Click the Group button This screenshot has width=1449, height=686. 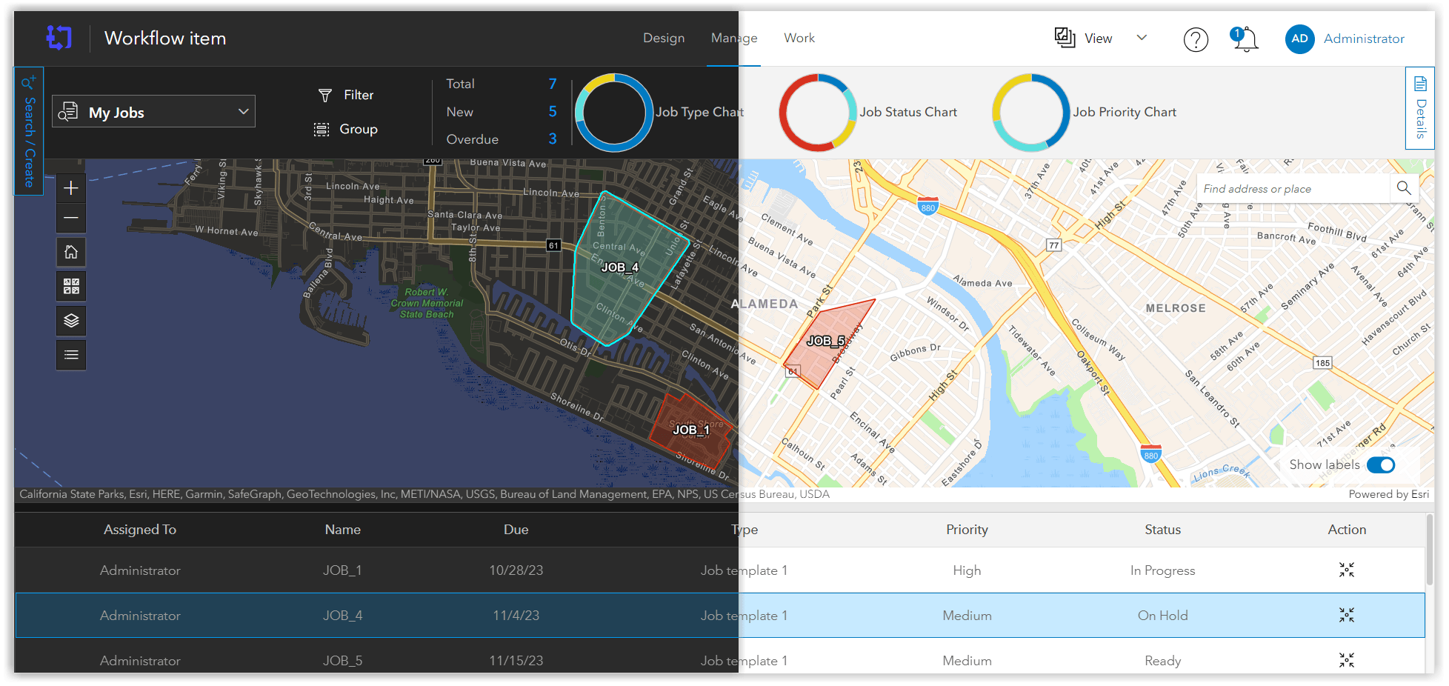[x=346, y=130]
